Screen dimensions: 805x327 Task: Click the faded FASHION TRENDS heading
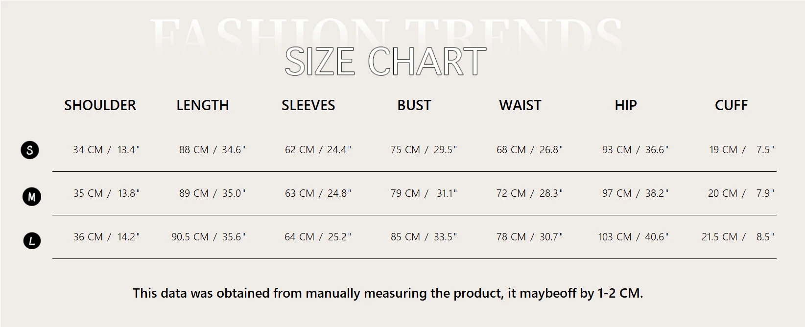(386, 35)
